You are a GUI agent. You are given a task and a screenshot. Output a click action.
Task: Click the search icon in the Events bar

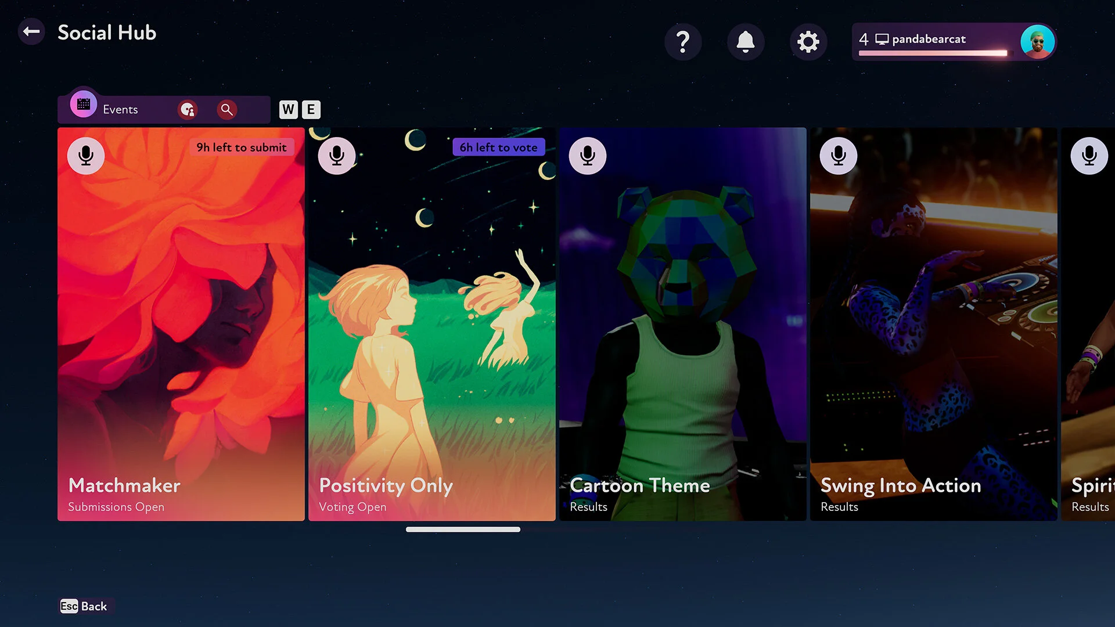226,109
